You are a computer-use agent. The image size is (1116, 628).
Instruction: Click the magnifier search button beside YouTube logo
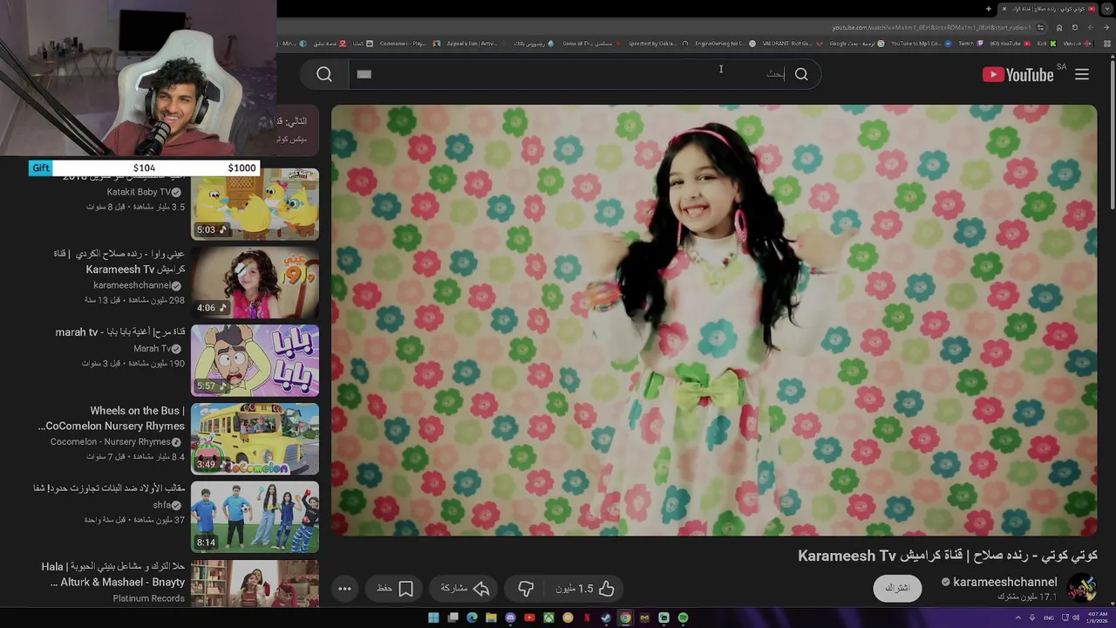pos(801,75)
